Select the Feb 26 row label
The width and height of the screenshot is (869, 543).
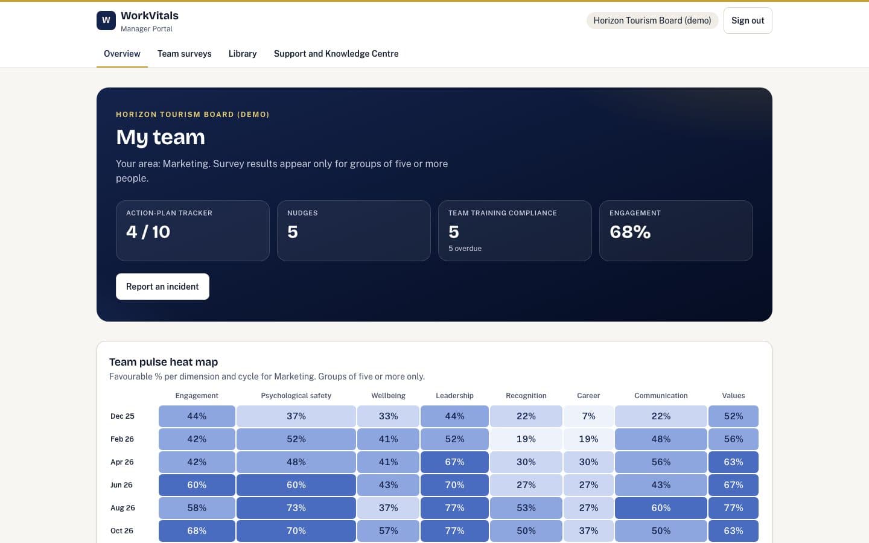point(122,439)
